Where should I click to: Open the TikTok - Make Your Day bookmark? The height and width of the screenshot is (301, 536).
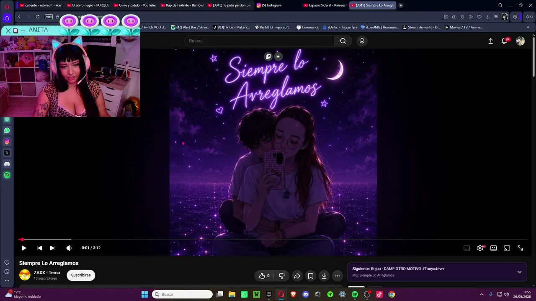(232, 27)
